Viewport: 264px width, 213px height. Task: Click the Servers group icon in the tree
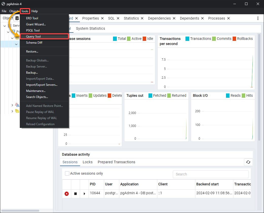10,26
